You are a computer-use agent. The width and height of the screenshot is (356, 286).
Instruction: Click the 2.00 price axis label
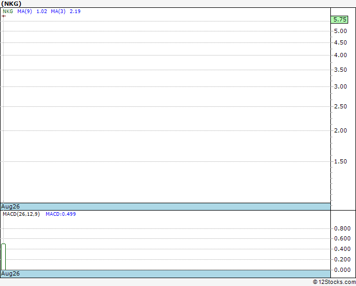coord(340,130)
